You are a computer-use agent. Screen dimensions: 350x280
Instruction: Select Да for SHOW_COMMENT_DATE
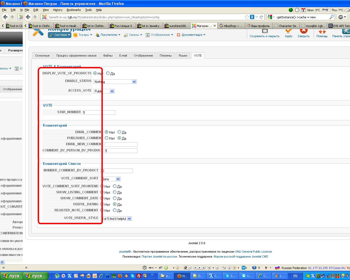pos(115,198)
